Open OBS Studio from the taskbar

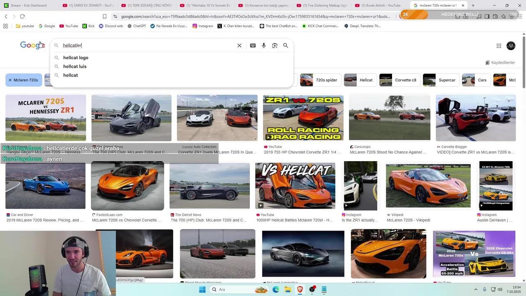(312, 289)
